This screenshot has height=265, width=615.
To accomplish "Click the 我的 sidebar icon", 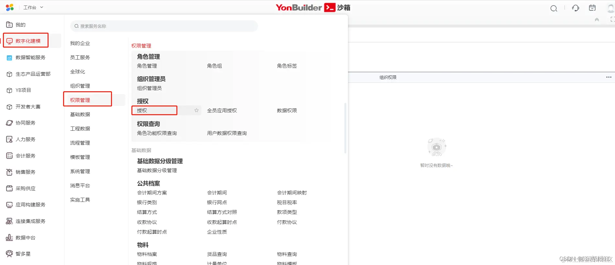I will [9, 25].
